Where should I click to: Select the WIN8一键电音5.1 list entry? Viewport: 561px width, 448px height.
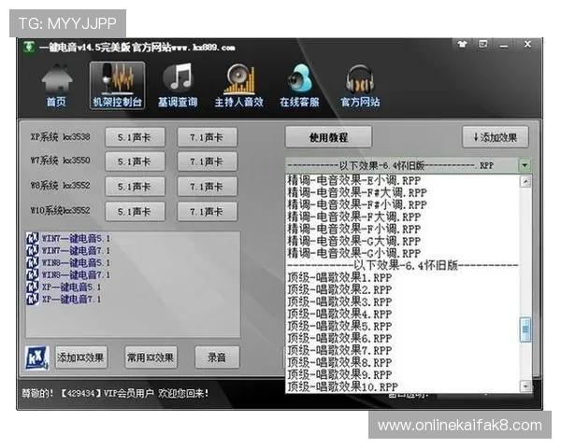click(x=68, y=262)
